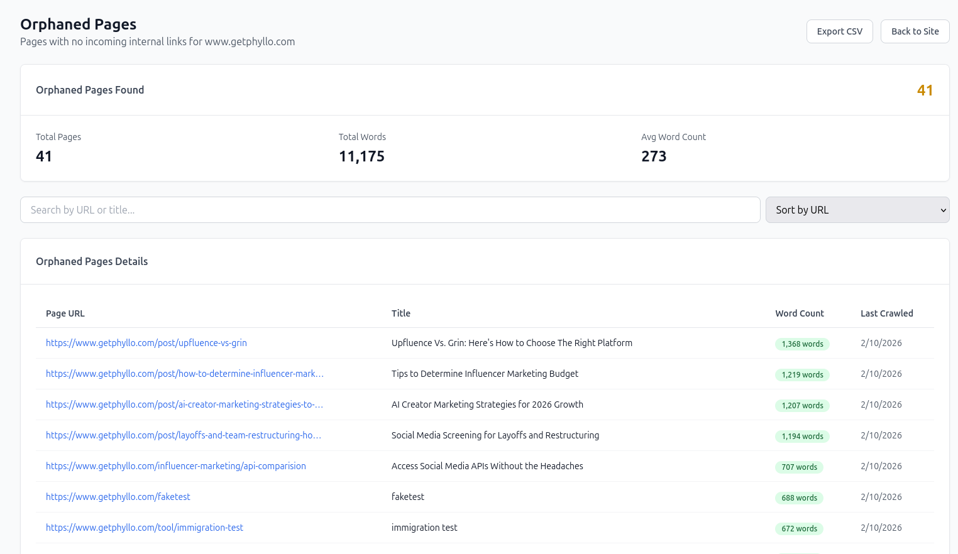Open the layoffs-and-team-restructuring page link

183,435
